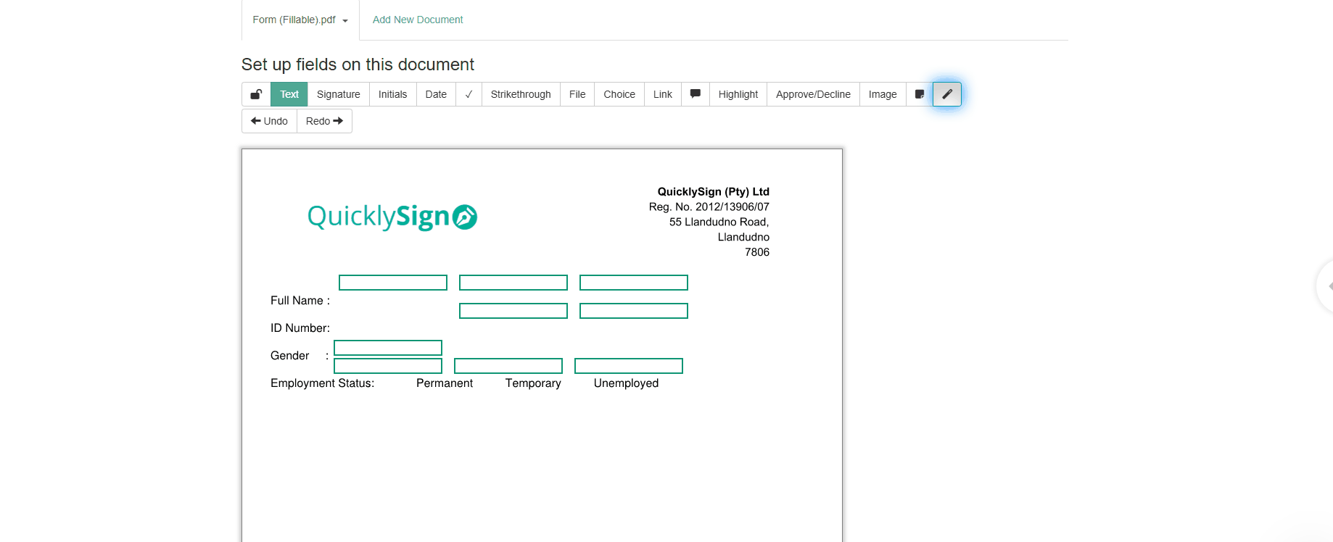Toggle the unlock padlock icon in toolbar
Viewport: 1333px width, 542px height.
point(256,94)
